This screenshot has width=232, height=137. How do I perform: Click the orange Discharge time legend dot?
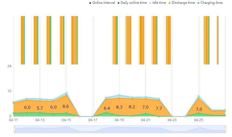pos(169,3)
